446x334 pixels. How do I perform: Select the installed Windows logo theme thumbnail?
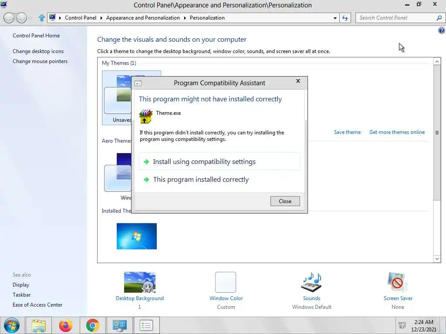[136, 236]
